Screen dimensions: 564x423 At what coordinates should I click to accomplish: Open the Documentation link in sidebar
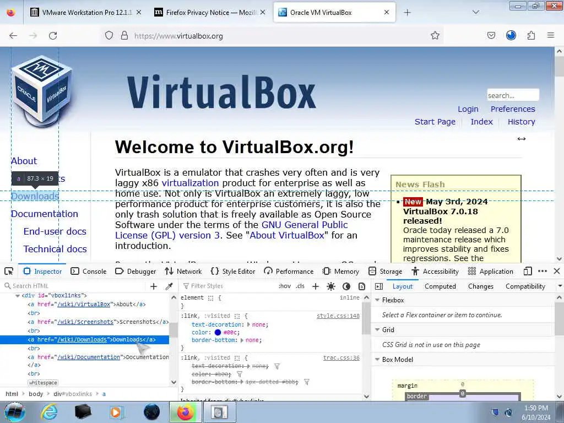(45, 214)
